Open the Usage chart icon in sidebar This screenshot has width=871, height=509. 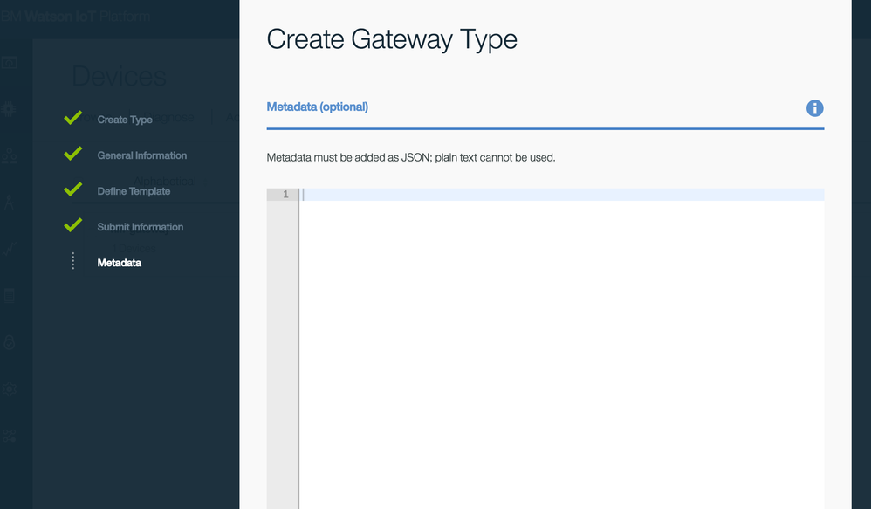[10, 250]
